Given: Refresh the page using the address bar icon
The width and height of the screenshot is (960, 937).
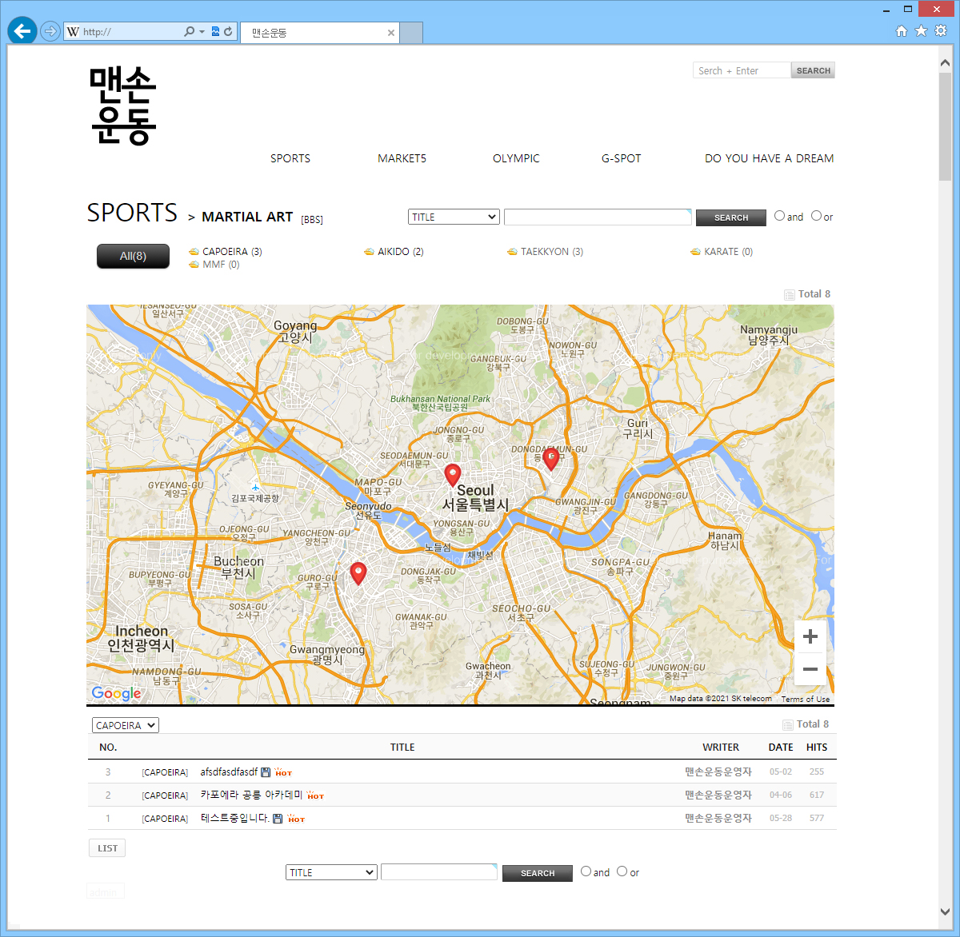Looking at the screenshot, I should click(228, 32).
